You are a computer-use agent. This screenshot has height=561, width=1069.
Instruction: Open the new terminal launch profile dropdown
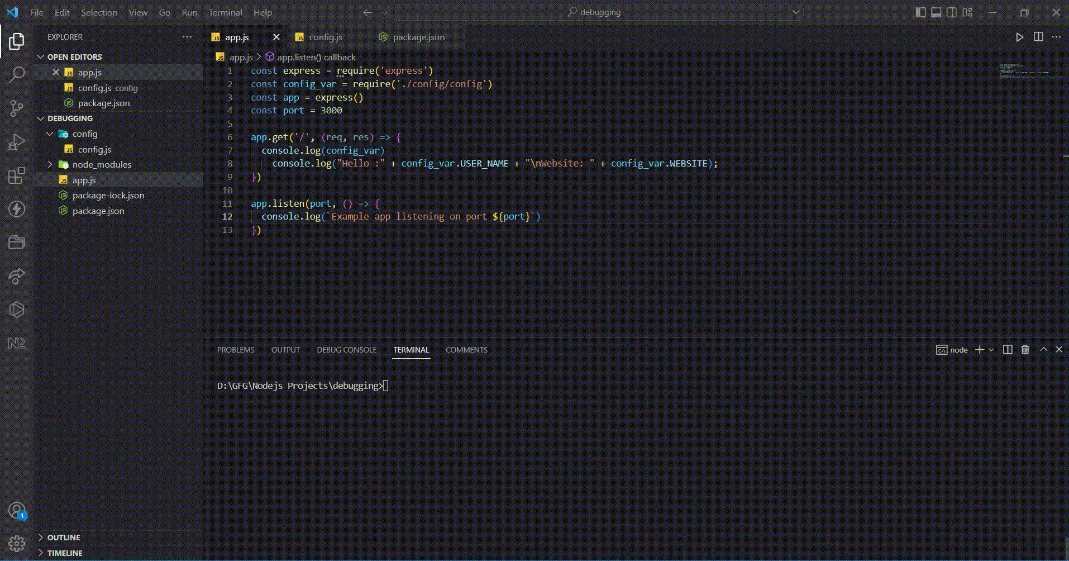pyautogui.click(x=991, y=350)
